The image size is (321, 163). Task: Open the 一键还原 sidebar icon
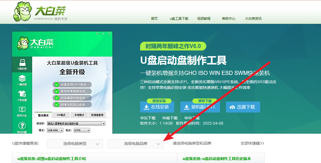click(x=22, y=79)
